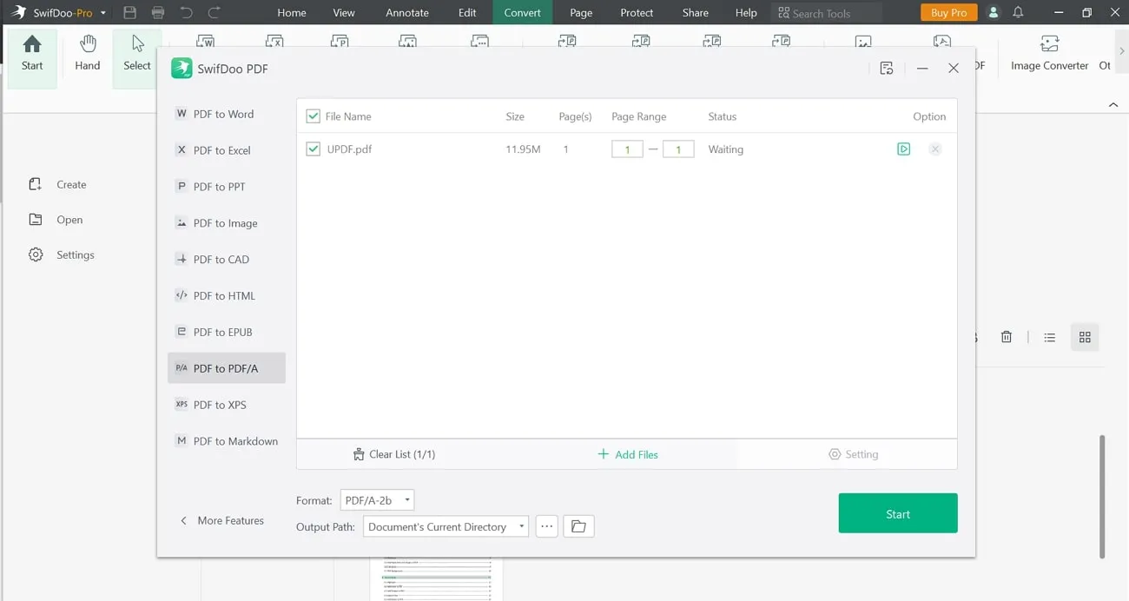Image resolution: width=1129 pixels, height=601 pixels.
Task: Open the Share ribbon tab
Action: pyautogui.click(x=696, y=13)
